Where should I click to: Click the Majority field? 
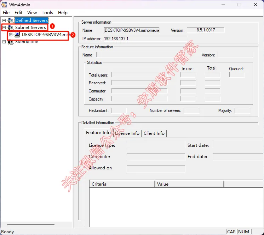[242, 110]
